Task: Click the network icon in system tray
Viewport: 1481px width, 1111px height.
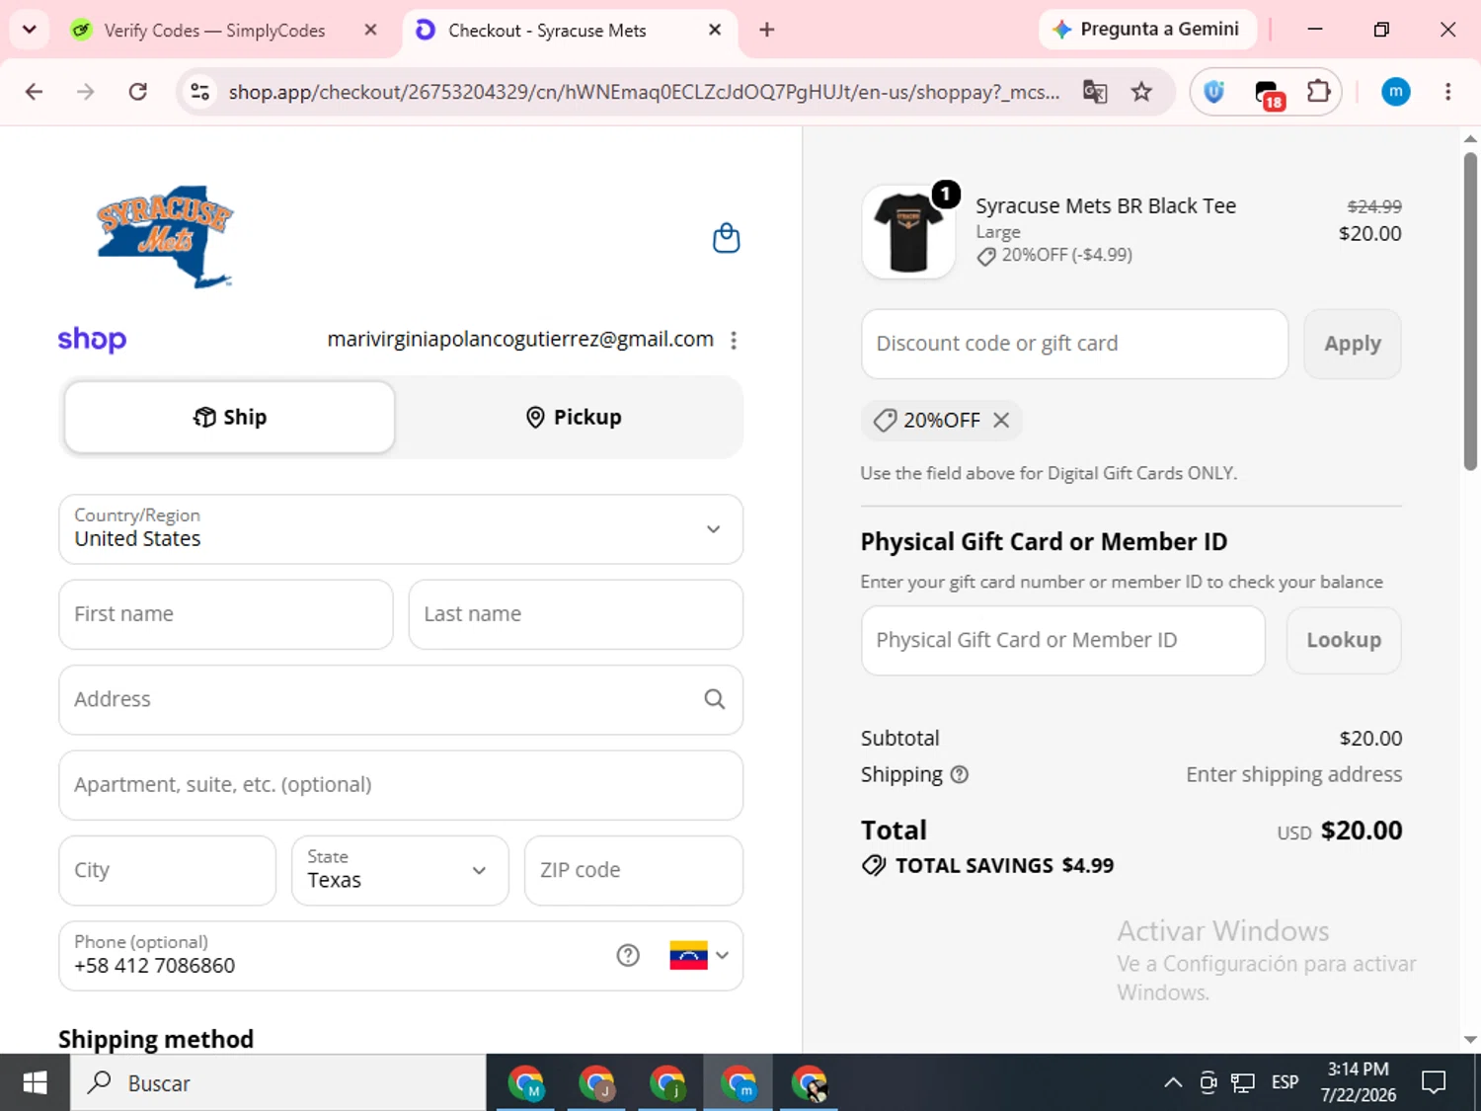Action: [1243, 1082]
